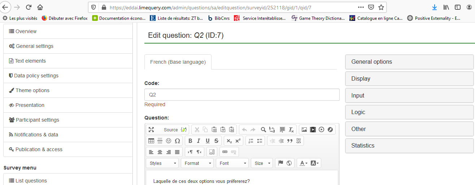Screen dimensions: 475x185
Task: Expand the Display options panel
Action: click(409, 78)
